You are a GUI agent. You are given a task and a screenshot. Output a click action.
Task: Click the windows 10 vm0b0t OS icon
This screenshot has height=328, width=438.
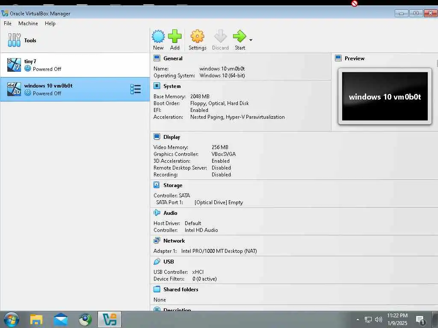(x=14, y=89)
